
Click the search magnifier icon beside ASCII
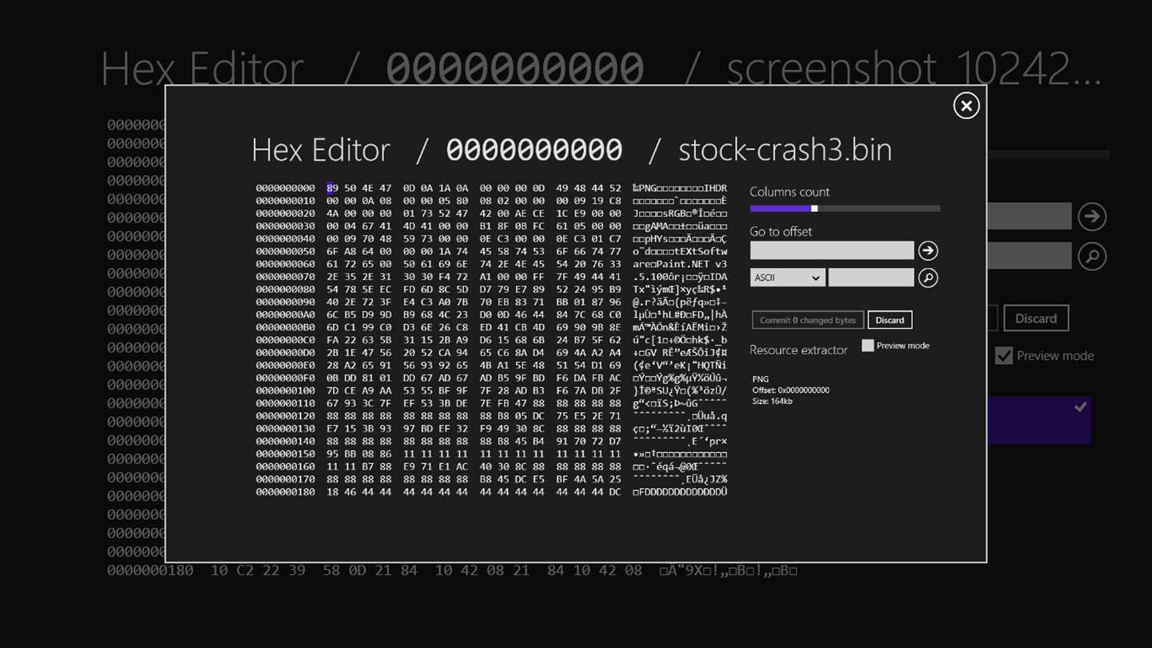pos(928,278)
